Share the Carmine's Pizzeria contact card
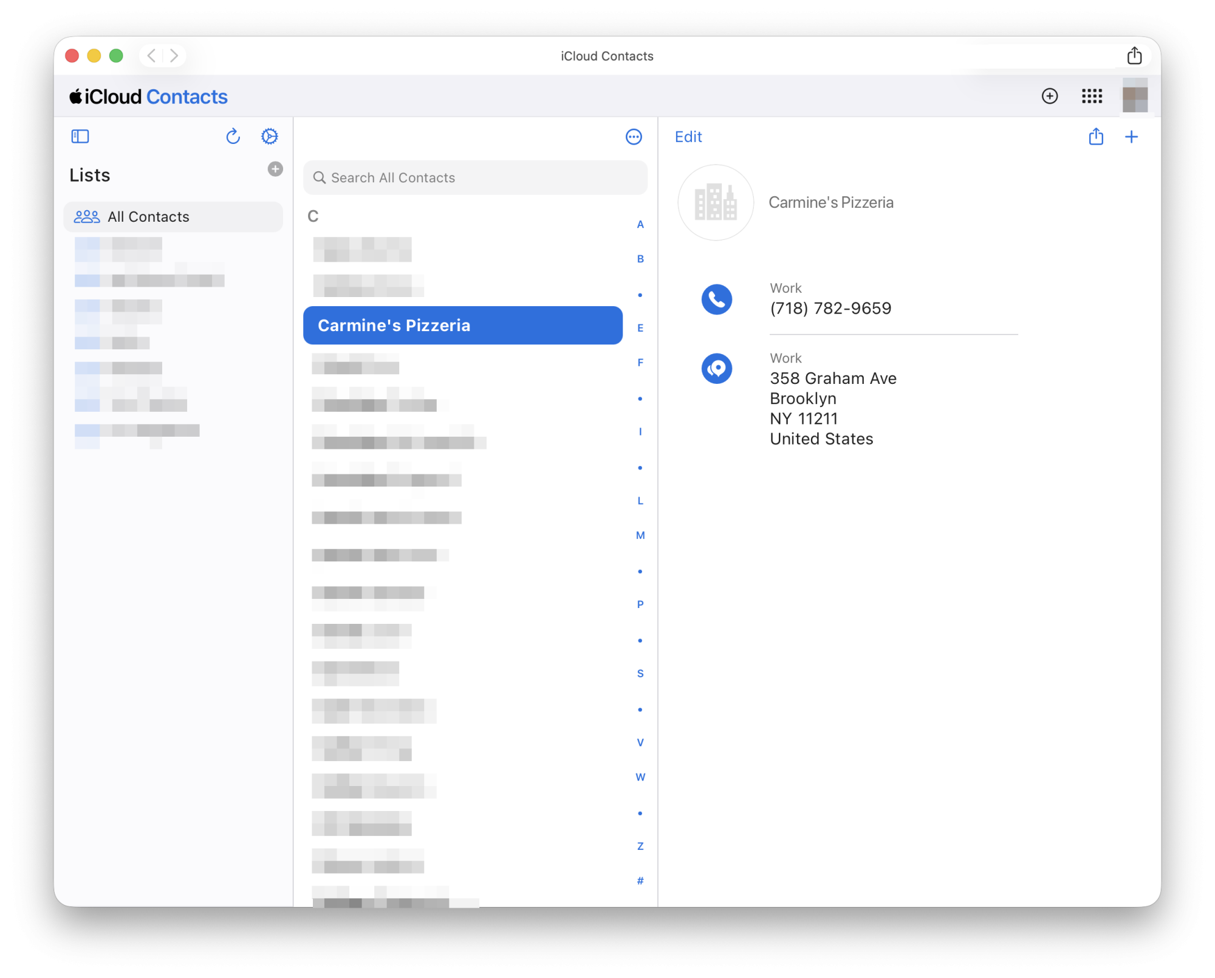 (x=1096, y=137)
